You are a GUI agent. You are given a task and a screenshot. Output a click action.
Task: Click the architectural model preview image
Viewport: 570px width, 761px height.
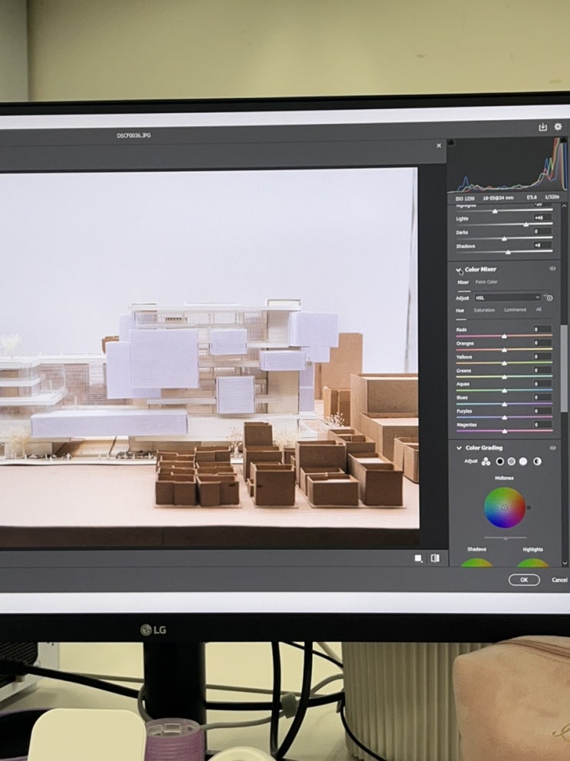209,357
